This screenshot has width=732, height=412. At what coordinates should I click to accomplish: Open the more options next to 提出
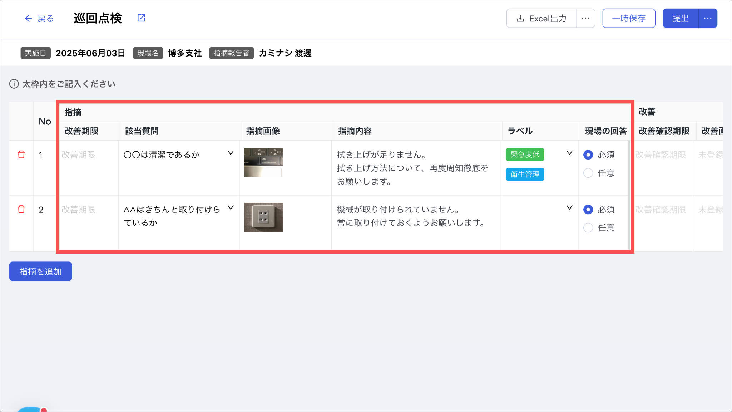point(708,18)
